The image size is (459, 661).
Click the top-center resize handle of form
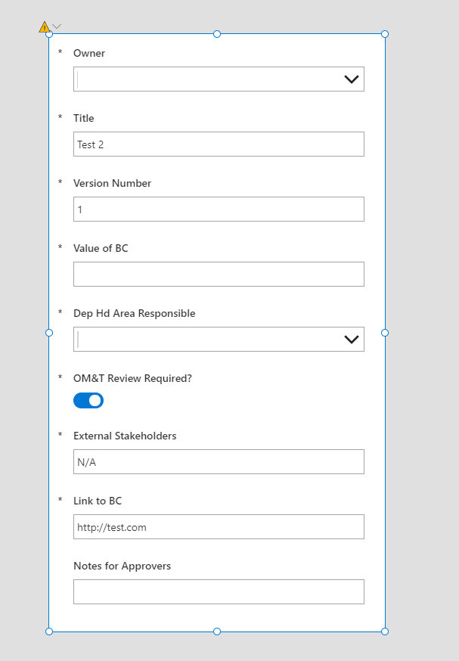217,34
